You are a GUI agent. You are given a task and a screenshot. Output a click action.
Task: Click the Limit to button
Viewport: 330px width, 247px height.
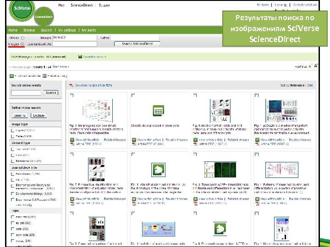(x=20, y=115)
